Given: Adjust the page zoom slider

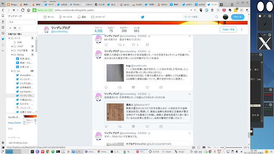Looking at the screenshot, I should [231, 148].
